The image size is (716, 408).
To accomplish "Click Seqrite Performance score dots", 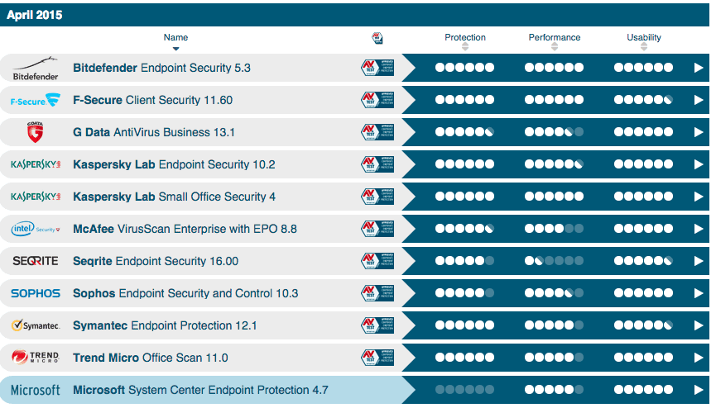I will point(554,261).
